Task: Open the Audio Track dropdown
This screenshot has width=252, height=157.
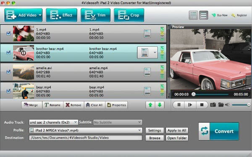Action: (53, 122)
